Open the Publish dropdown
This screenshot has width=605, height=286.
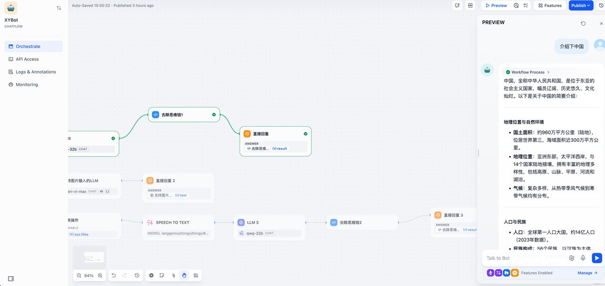tap(580, 6)
